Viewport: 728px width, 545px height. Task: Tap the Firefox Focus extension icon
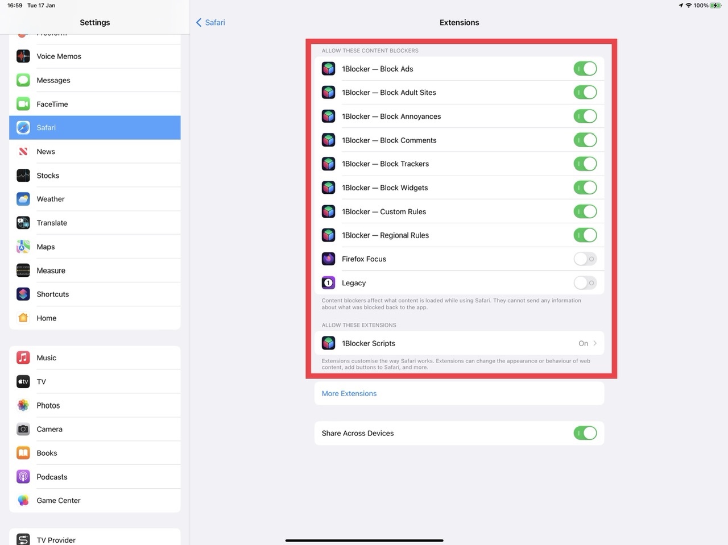pos(329,259)
